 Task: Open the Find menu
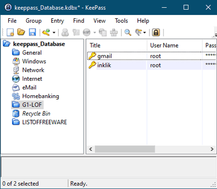(x=79, y=21)
